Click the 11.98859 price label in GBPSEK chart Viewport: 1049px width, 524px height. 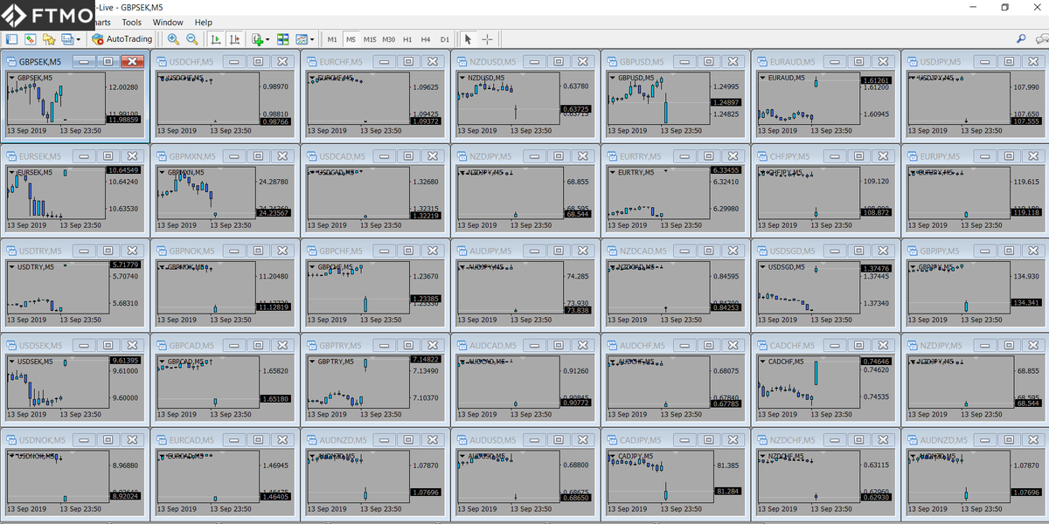[123, 120]
